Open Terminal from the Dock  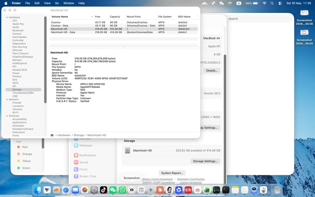[226, 190]
